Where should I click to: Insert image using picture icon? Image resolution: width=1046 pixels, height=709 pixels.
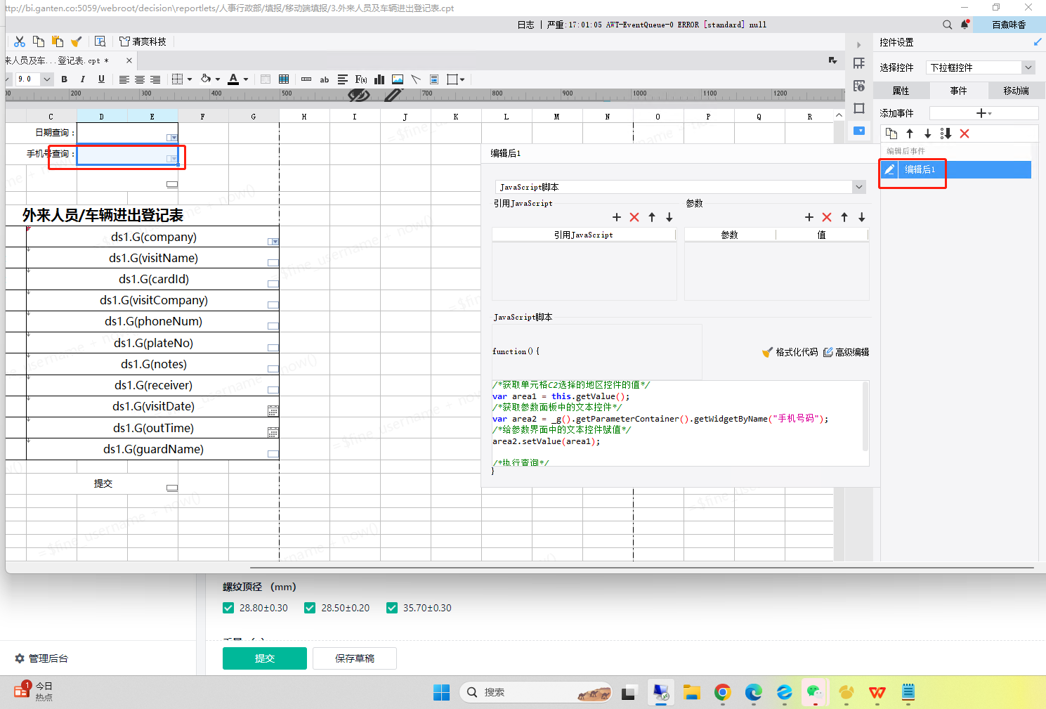point(398,79)
